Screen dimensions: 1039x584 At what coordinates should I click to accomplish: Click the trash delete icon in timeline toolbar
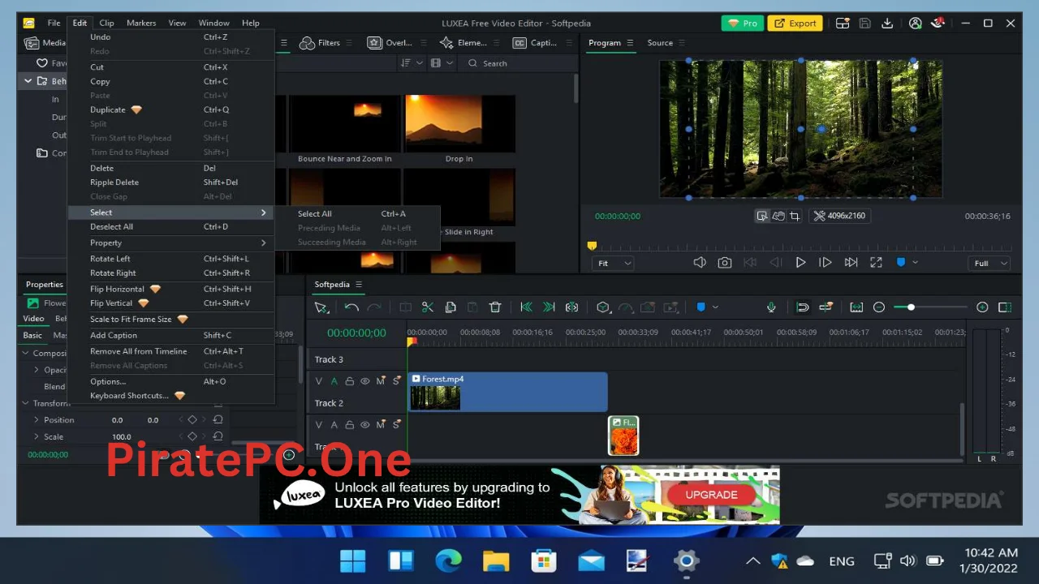(495, 307)
